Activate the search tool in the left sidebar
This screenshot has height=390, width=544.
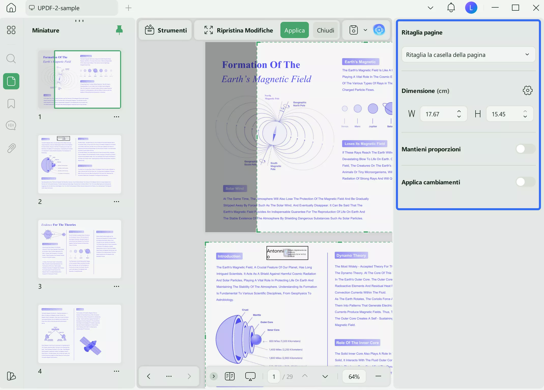point(11,59)
